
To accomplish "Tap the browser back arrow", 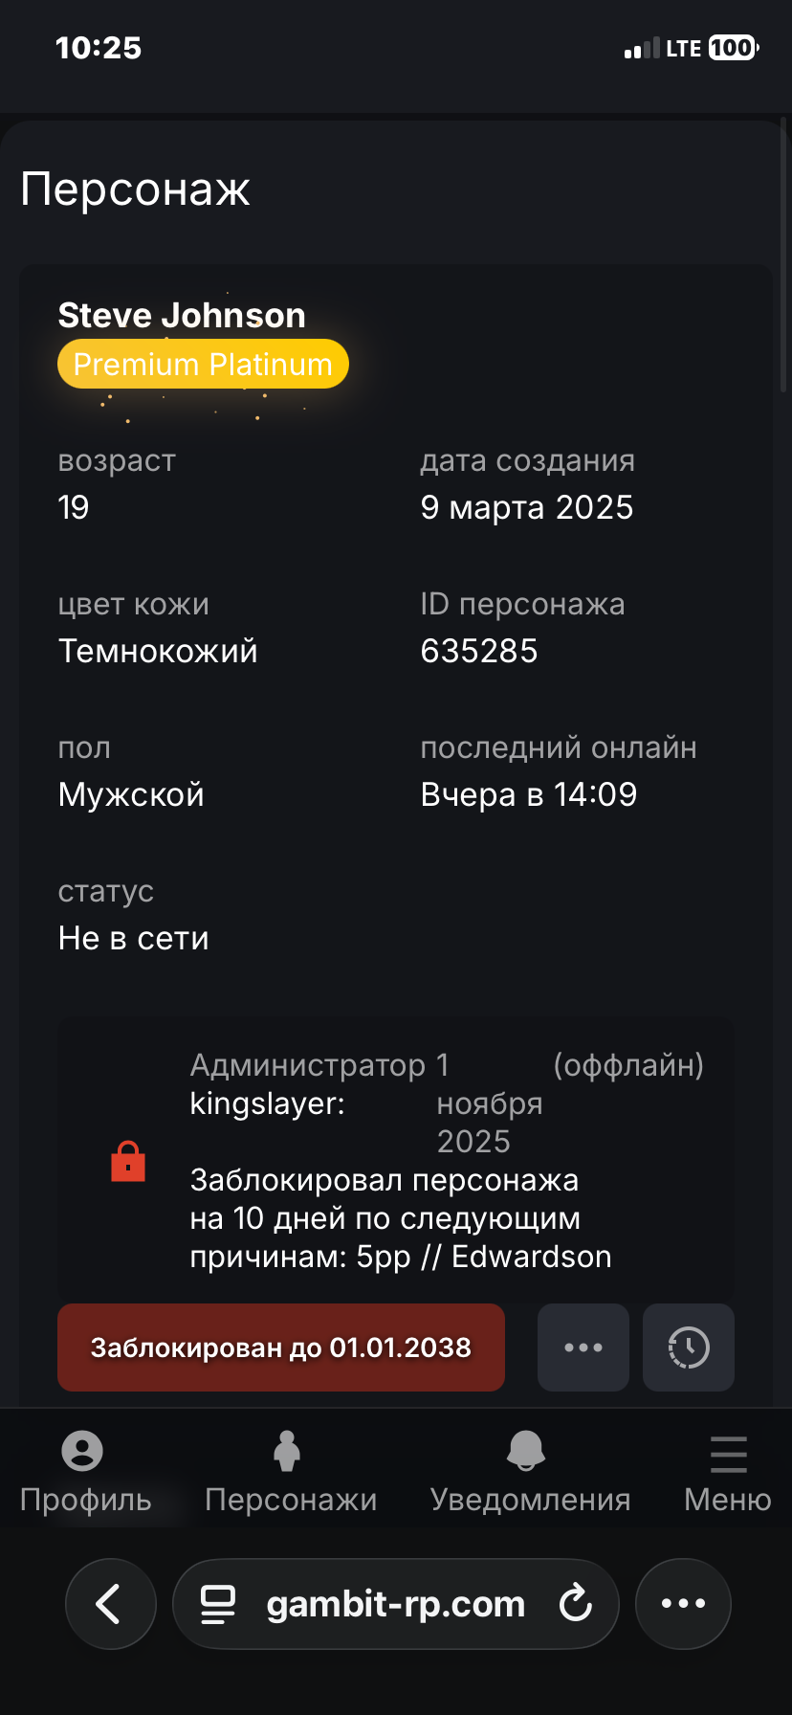I will tap(110, 1604).
